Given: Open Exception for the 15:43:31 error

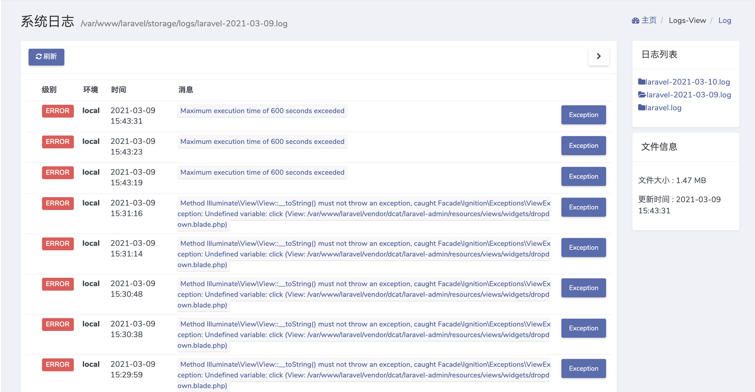Looking at the screenshot, I should pos(583,115).
